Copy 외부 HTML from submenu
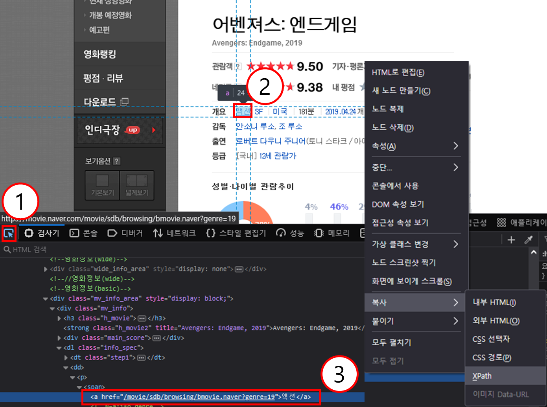Screen dimensions: 547x407 [506, 320]
